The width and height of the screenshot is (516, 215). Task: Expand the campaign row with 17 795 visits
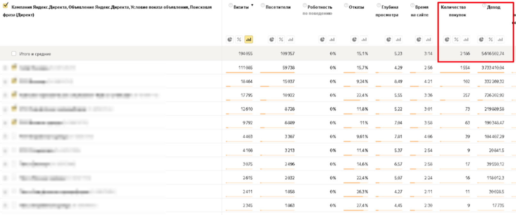click(x=5, y=95)
